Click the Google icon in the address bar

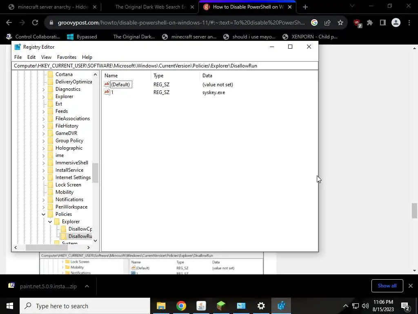(314, 23)
